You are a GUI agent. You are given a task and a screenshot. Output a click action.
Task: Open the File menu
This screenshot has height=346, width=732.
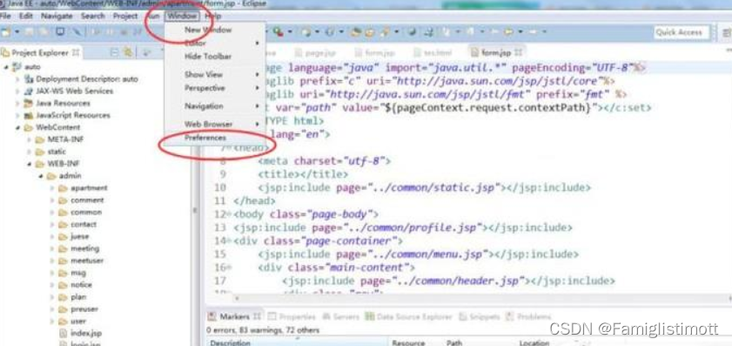click(5, 16)
